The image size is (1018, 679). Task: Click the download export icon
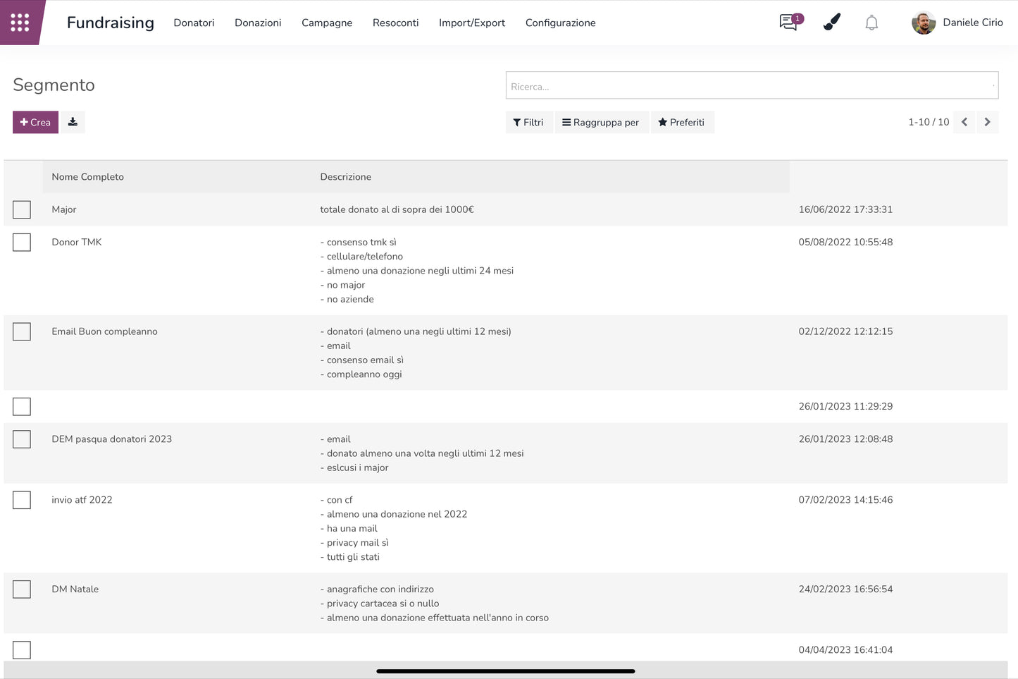73,122
